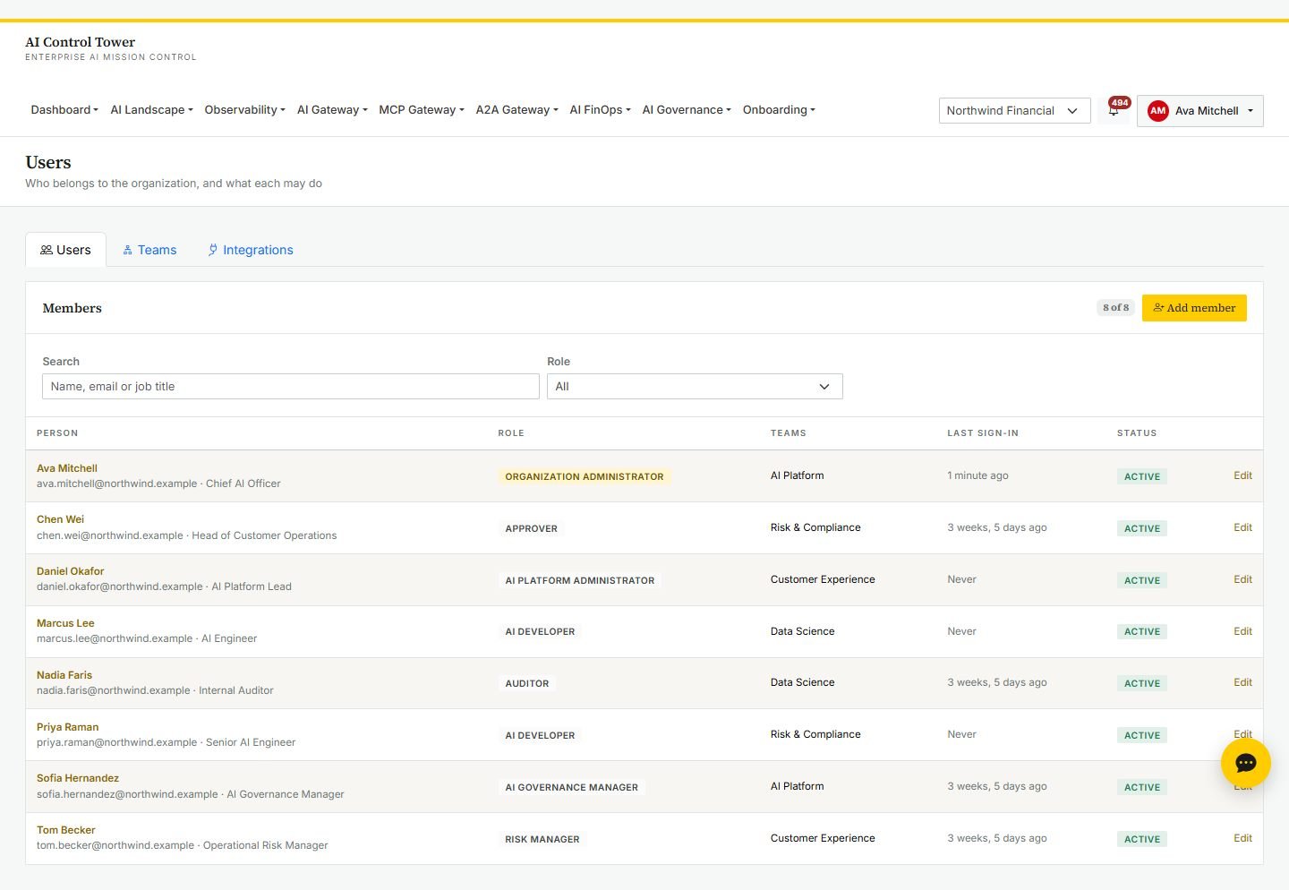Expand the AI Landscape menu
This screenshot has width=1289, height=890.
tap(151, 110)
